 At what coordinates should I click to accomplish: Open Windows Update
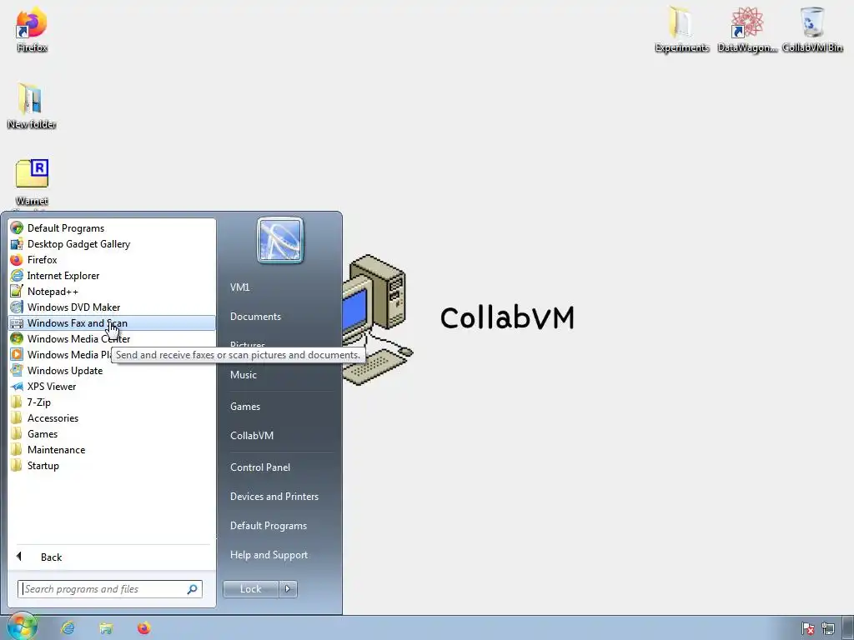112,370
